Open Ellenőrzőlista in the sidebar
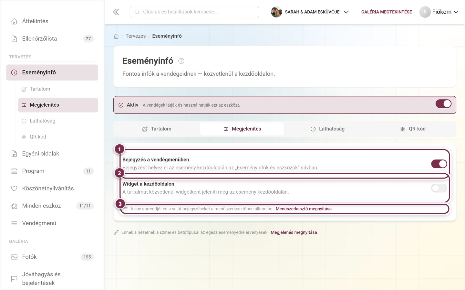Image resolution: width=465 pixels, height=290 pixels. [x=52, y=39]
